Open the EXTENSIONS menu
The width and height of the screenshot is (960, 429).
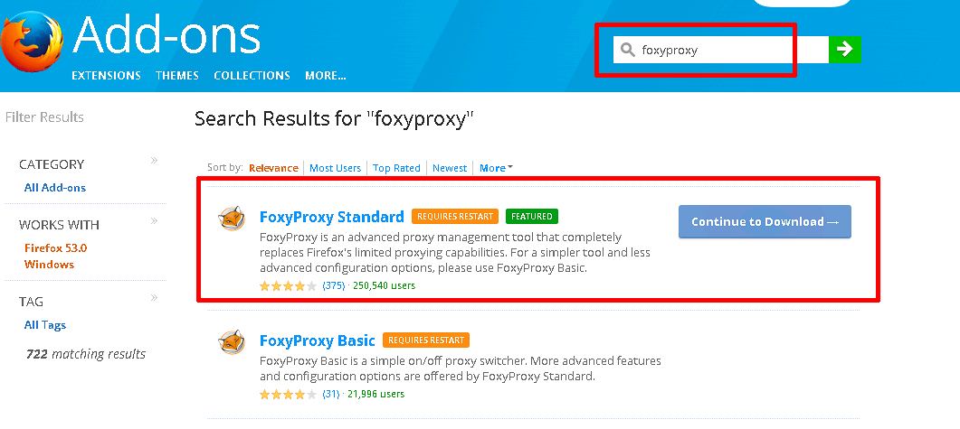(107, 76)
